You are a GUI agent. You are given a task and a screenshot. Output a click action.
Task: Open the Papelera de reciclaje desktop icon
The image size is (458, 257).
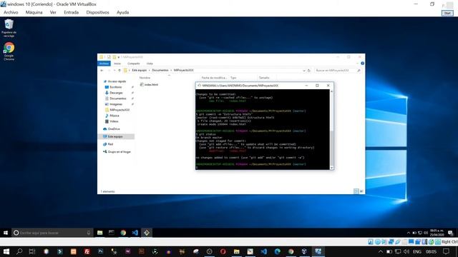click(9, 28)
